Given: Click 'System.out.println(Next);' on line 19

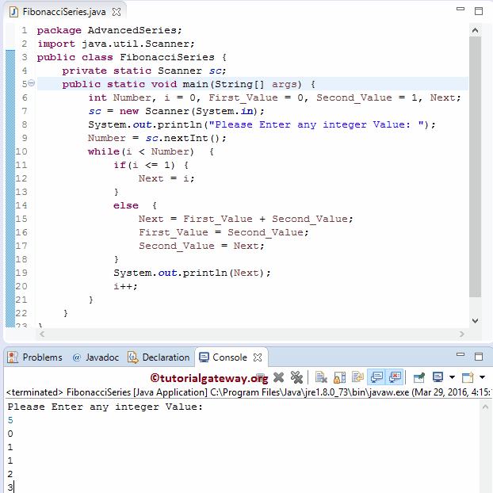Looking at the screenshot, I should [192, 273].
